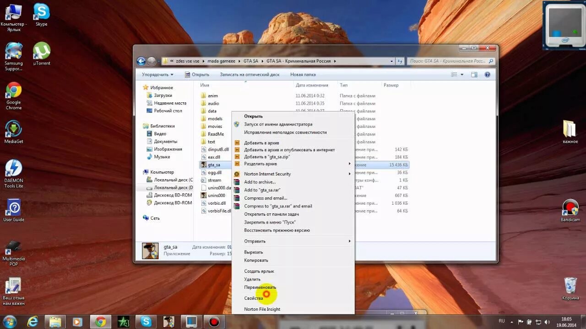The height and width of the screenshot is (329, 586).
Task: Select Копировать from context menu
Action: [293, 260]
